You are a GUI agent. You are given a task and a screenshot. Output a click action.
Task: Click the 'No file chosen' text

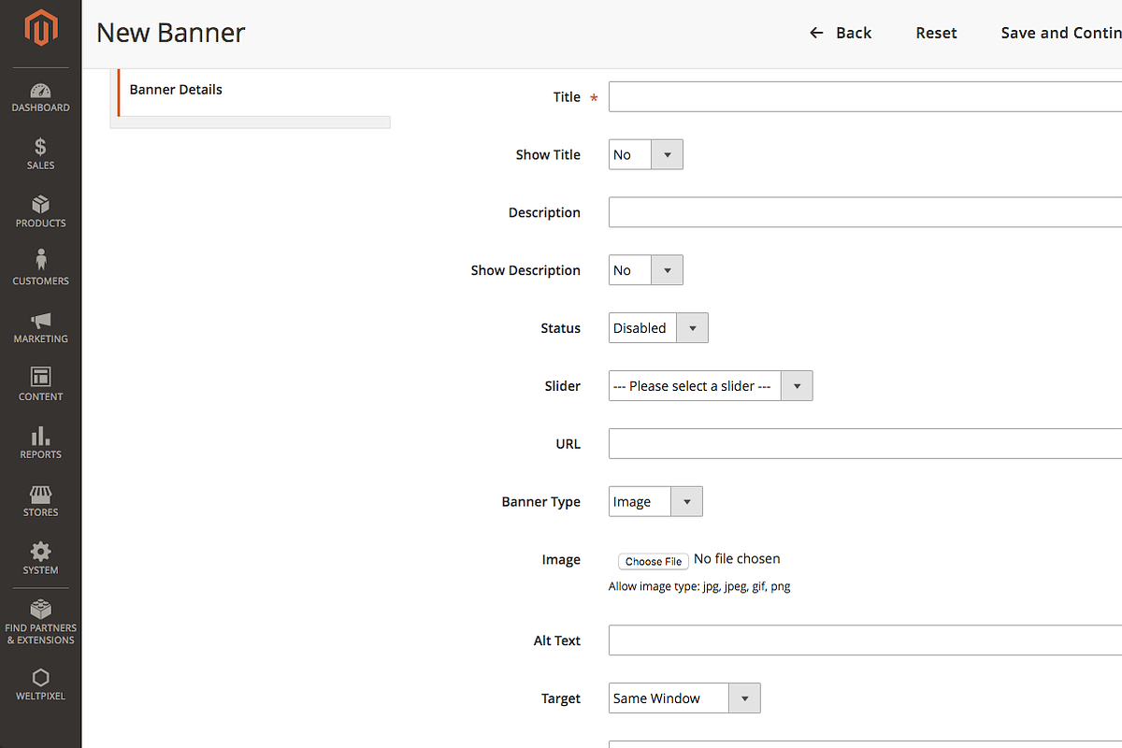click(737, 559)
